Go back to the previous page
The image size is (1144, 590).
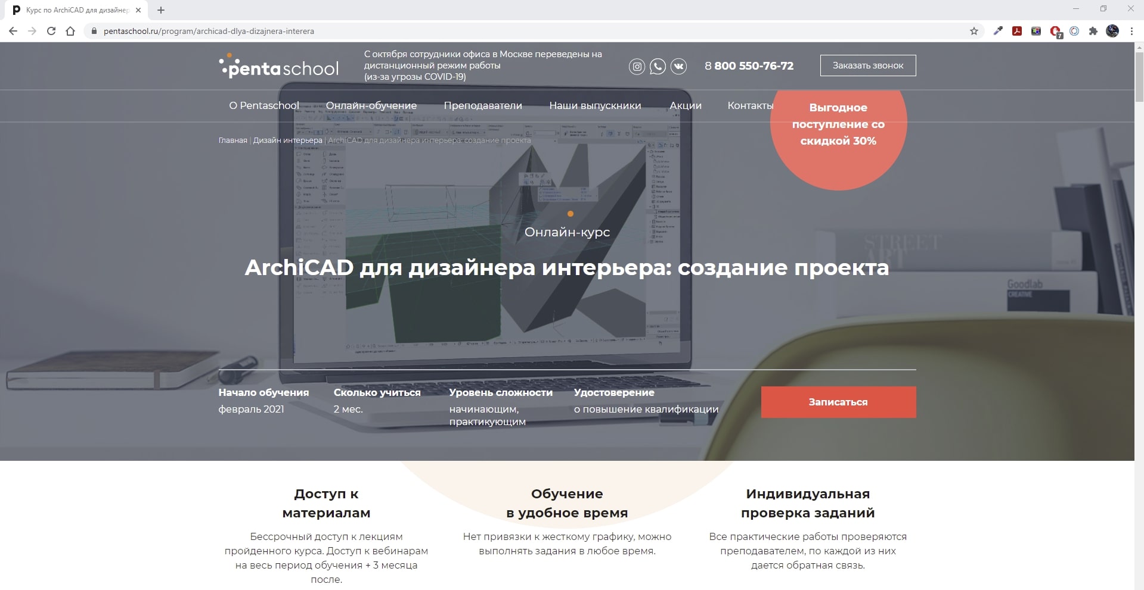coord(13,31)
